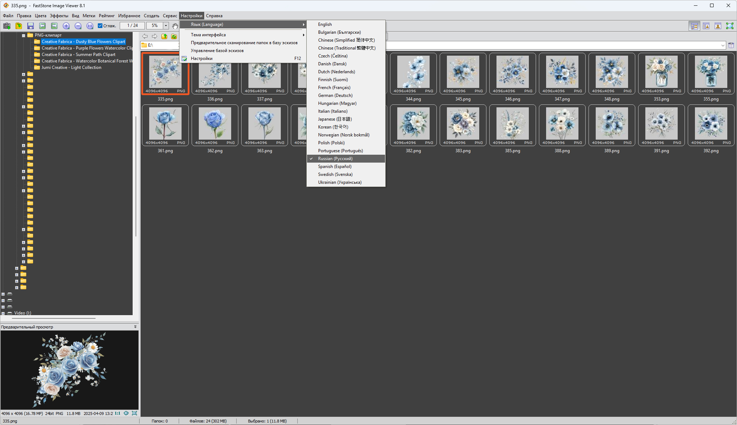Screen dimensions: 737x425
Task: Click the go up folder icon
Action: click(x=164, y=36)
